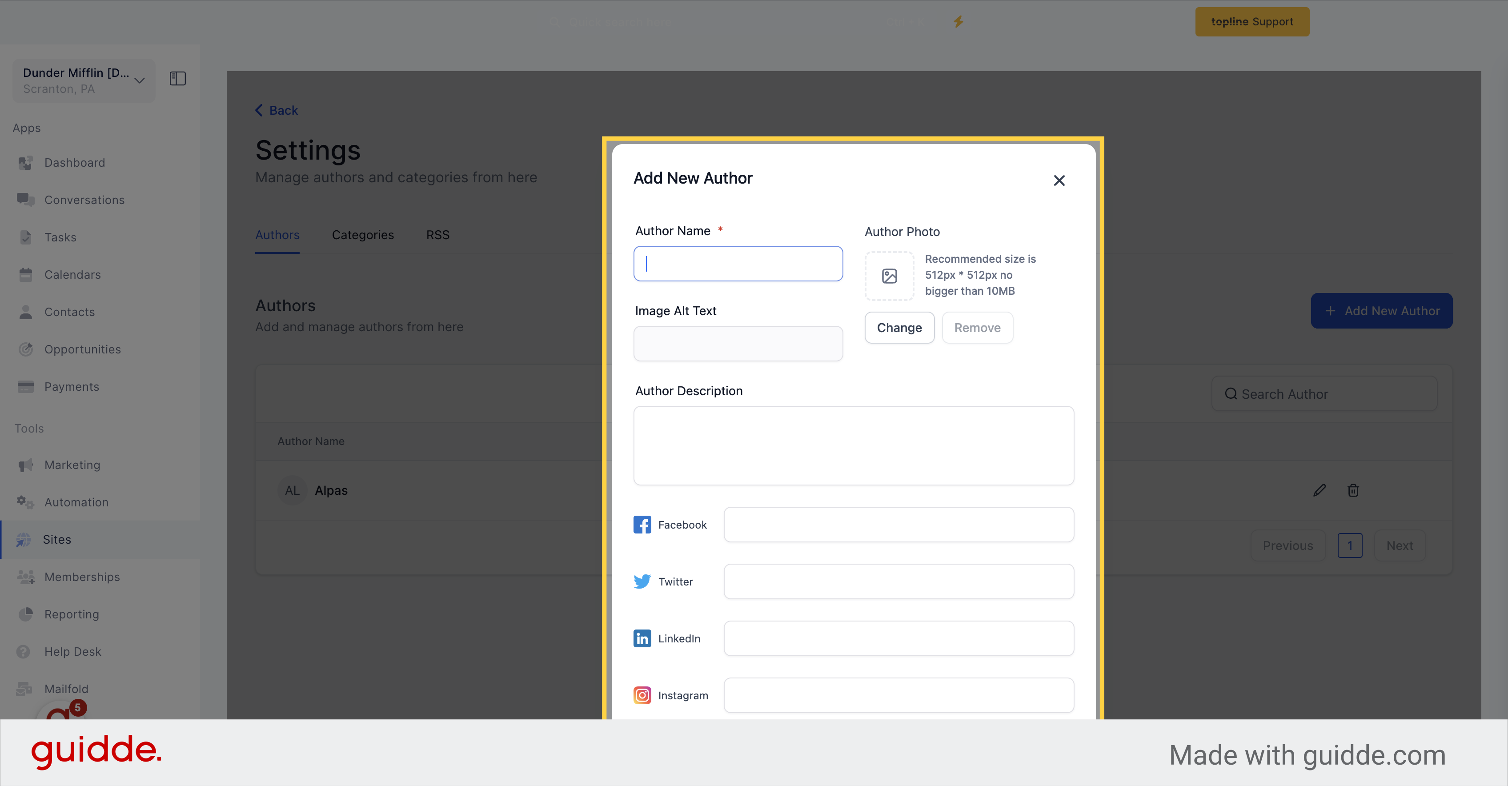The image size is (1508, 786).
Task: Click the Facebook URL input field
Action: point(898,525)
